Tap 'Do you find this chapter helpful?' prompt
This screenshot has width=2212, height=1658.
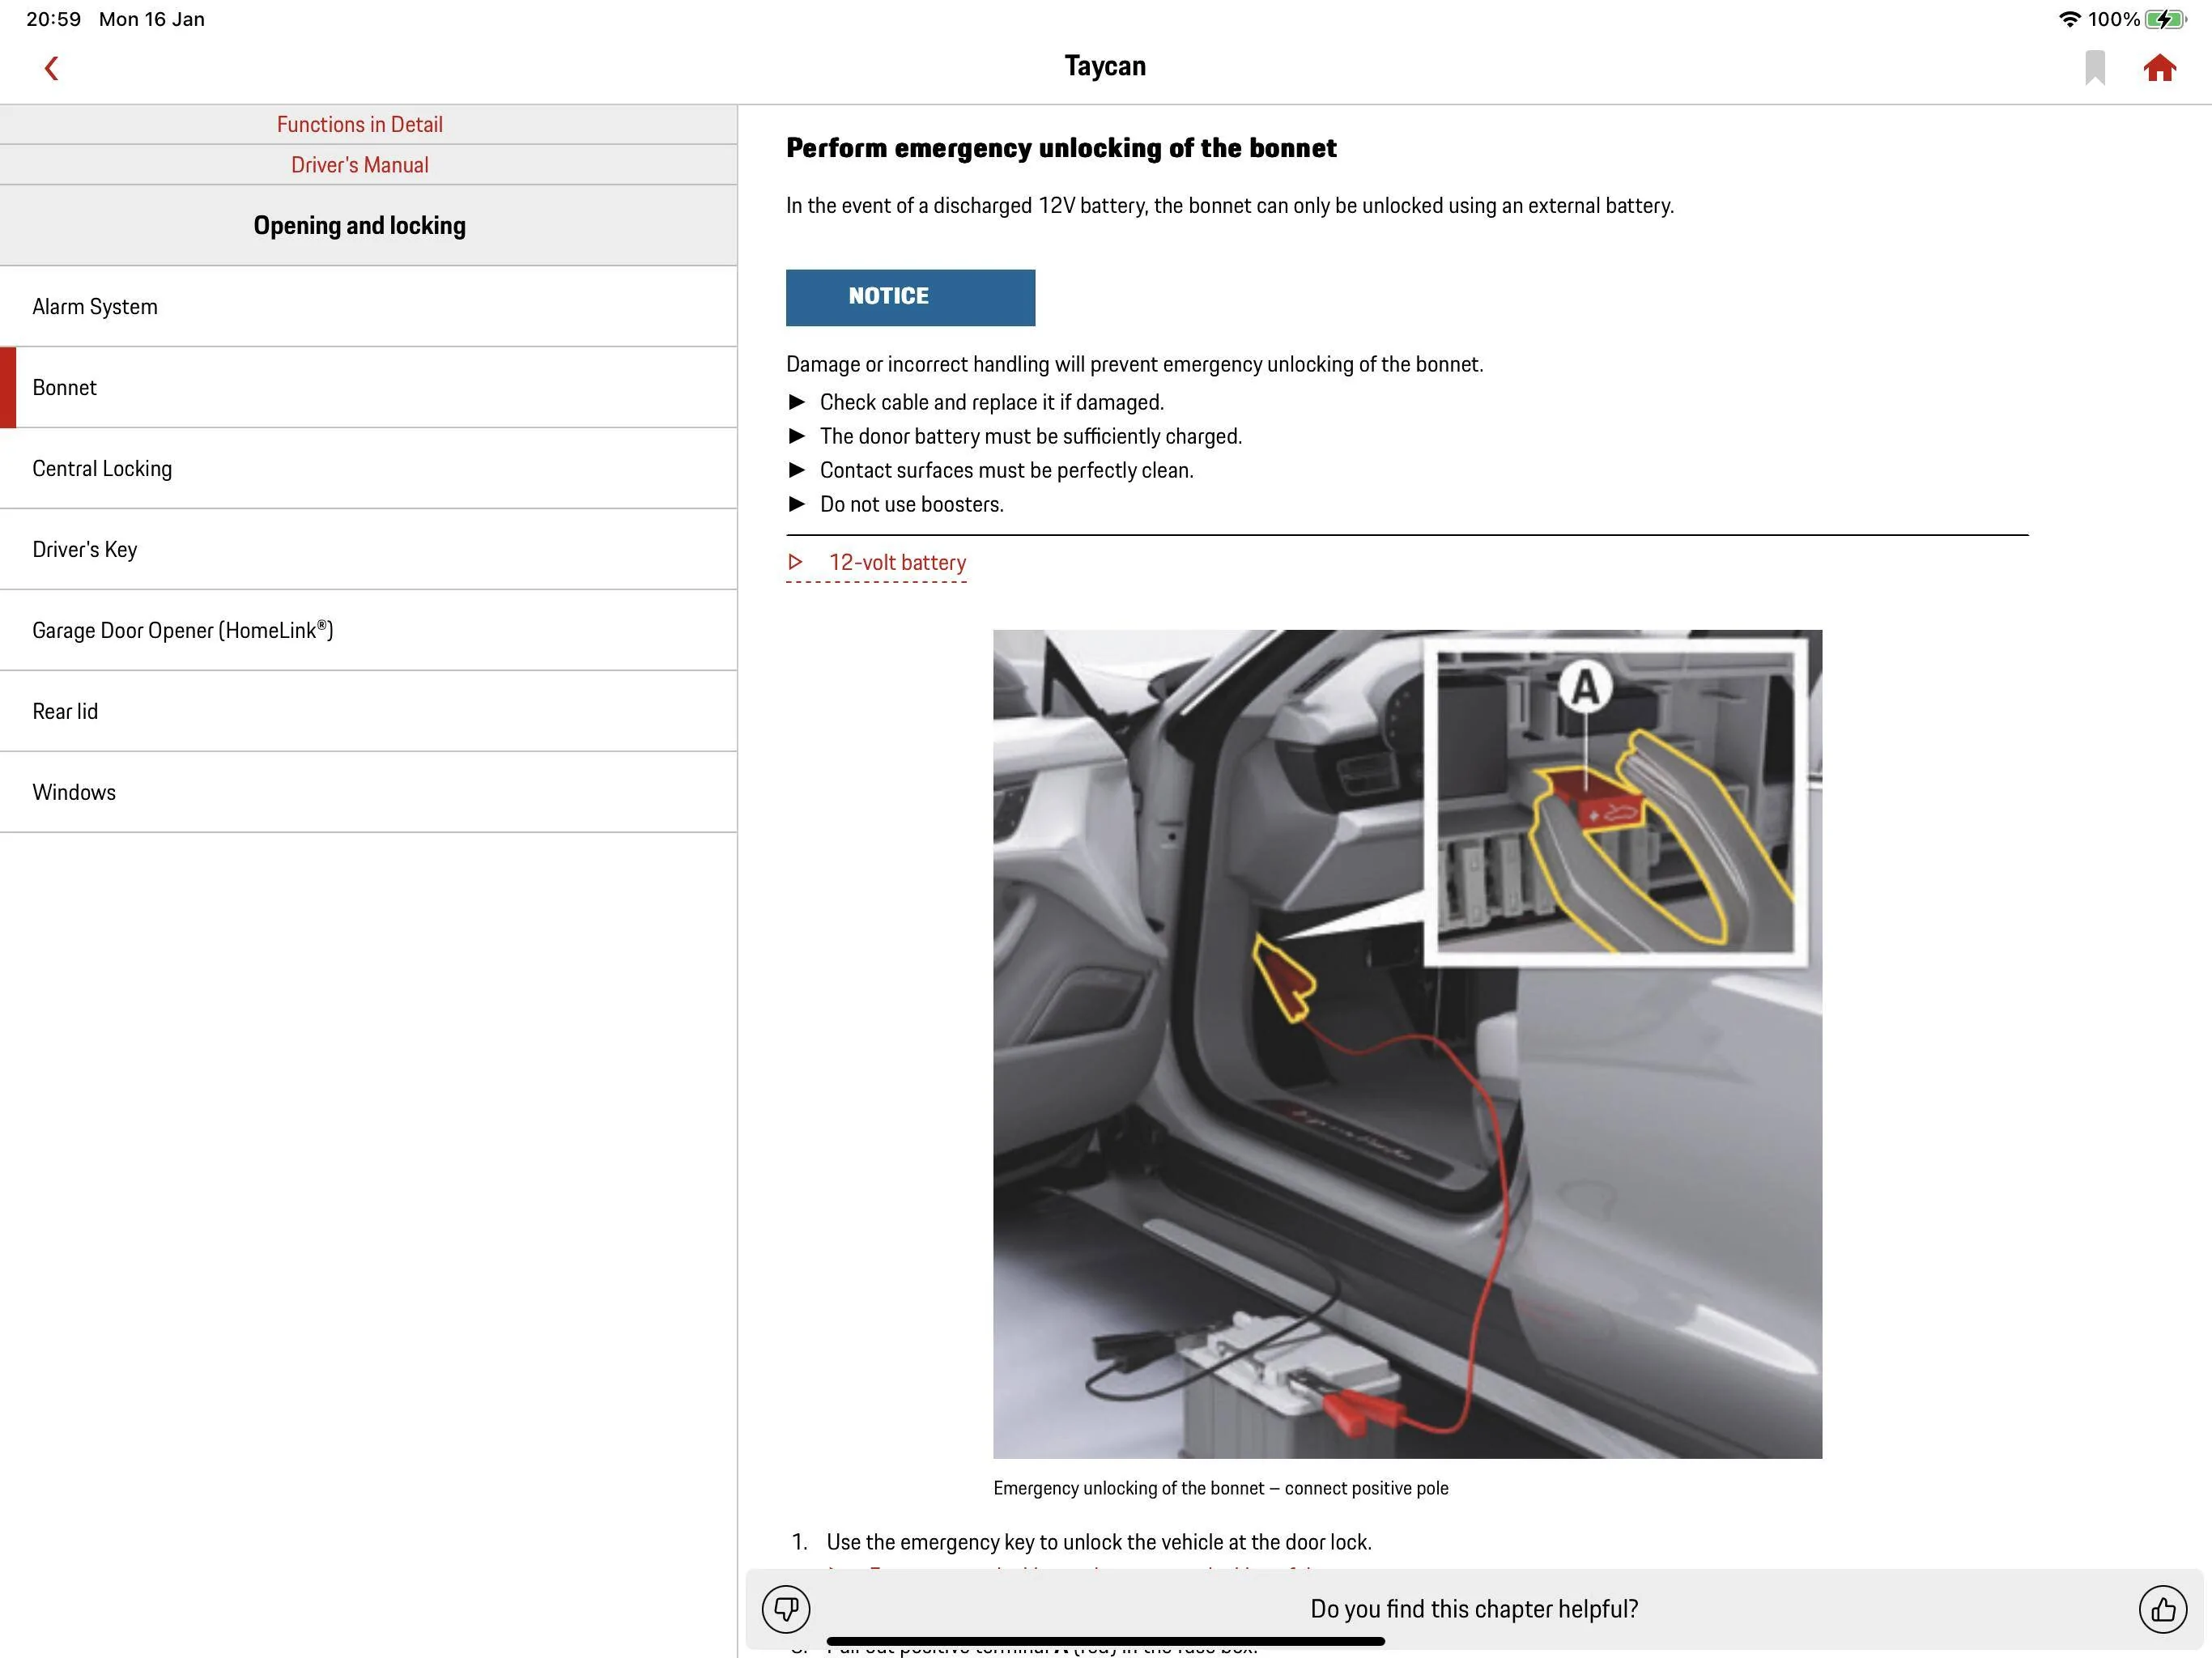(1474, 1609)
